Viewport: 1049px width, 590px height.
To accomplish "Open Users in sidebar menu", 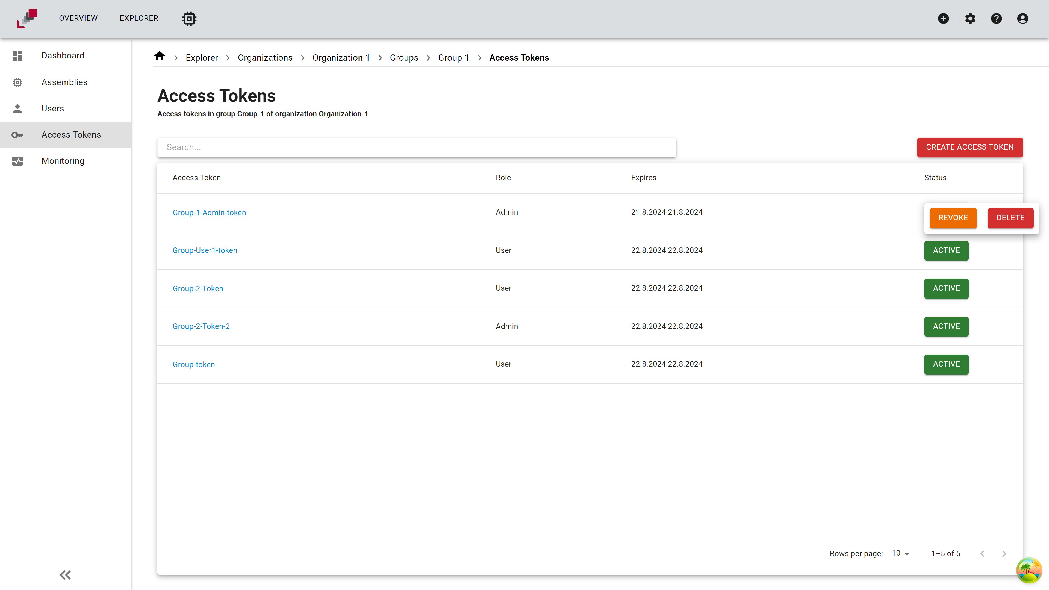I will 65,108.
